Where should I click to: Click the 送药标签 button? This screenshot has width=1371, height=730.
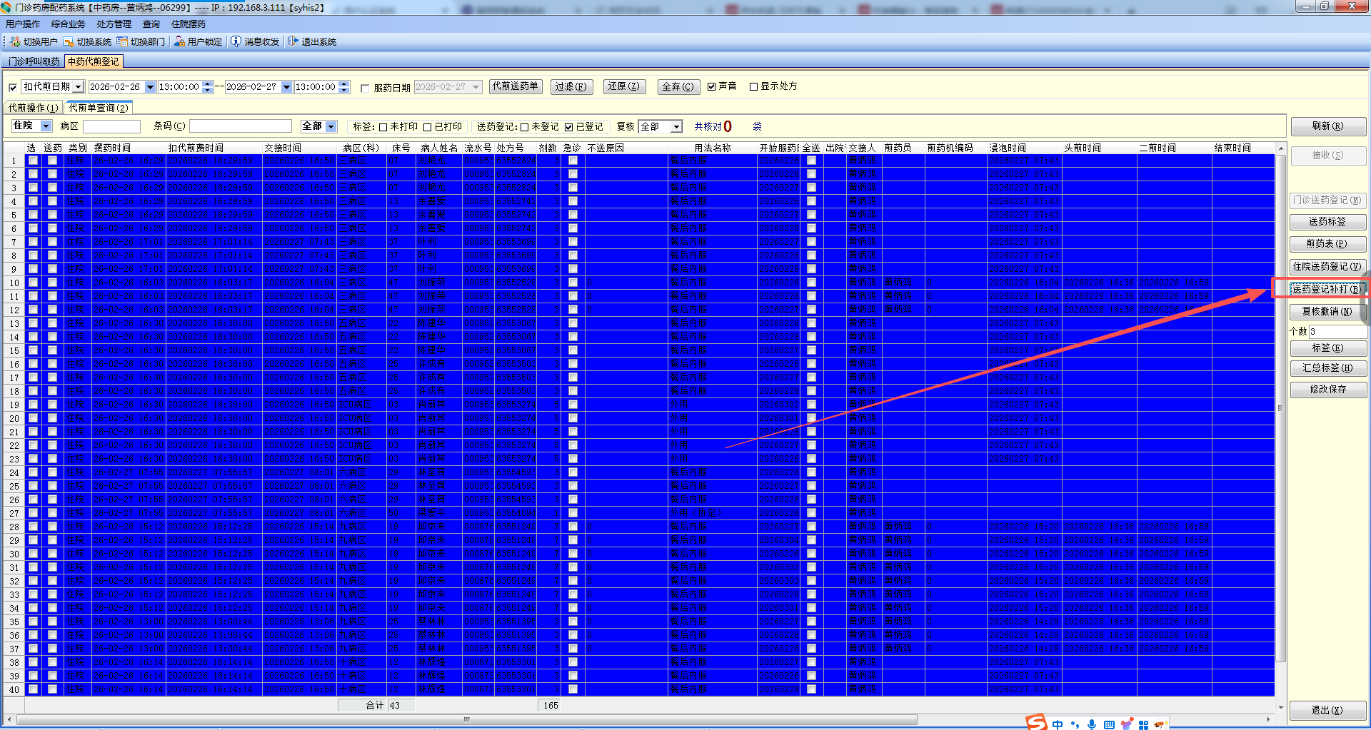coord(1328,222)
